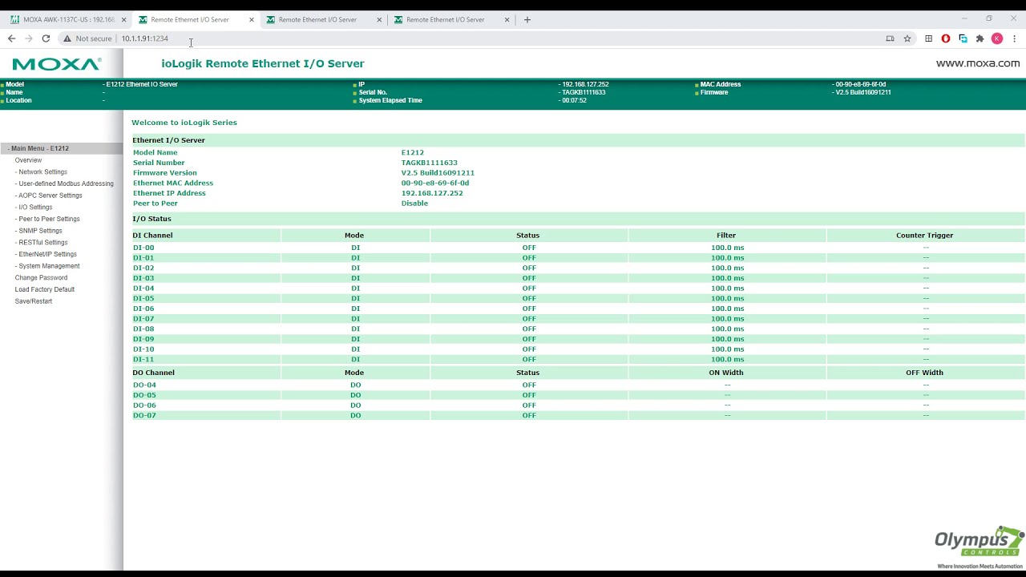Open the grid-shaped extension icon
This screenshot has height=577, width=1026.
928,38
